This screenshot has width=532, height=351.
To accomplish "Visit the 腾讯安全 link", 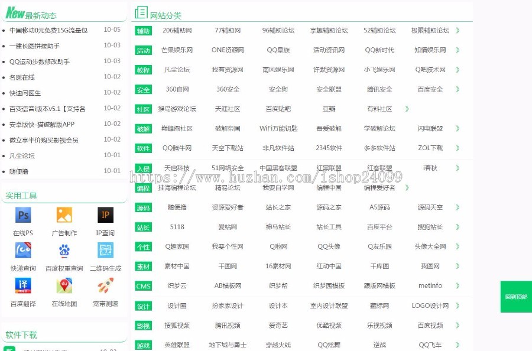I will point(379,89).
